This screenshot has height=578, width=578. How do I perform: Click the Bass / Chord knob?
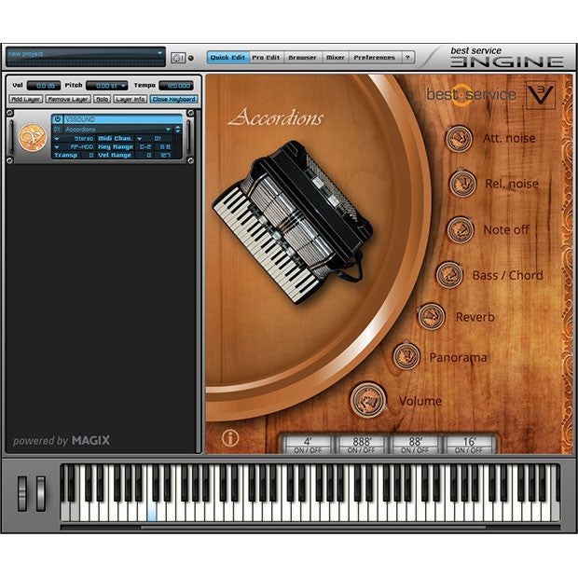(449, 275)
